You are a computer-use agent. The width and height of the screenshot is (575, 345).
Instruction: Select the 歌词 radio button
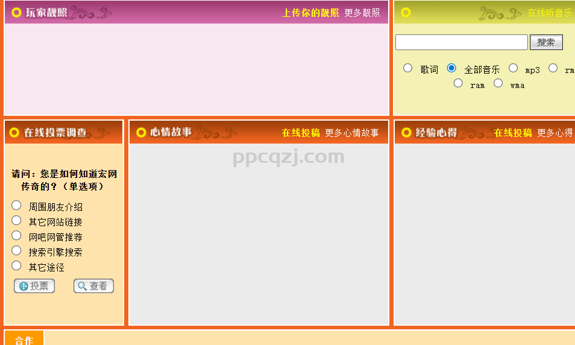click(x=408, y=68)
